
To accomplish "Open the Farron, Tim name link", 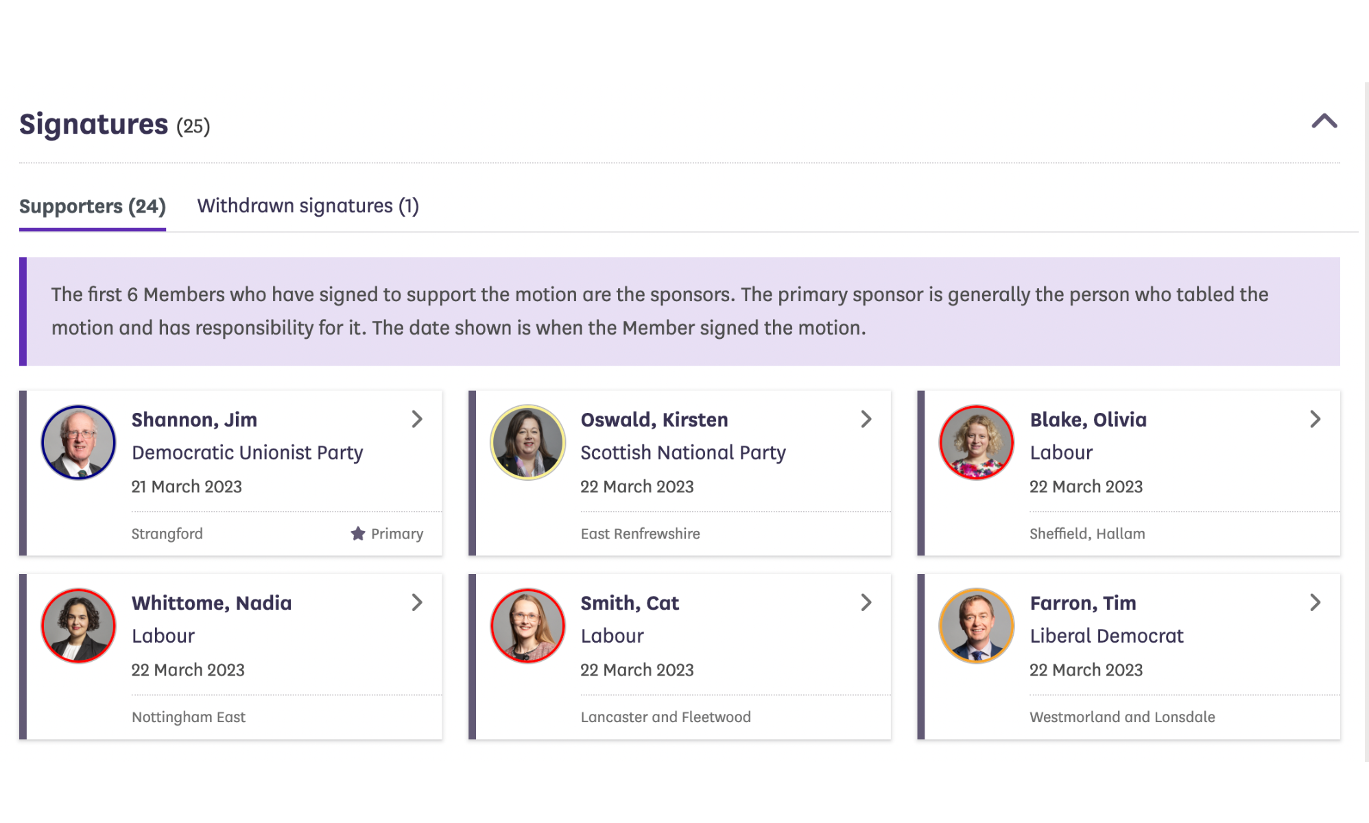I will (x=1082, y=603).
